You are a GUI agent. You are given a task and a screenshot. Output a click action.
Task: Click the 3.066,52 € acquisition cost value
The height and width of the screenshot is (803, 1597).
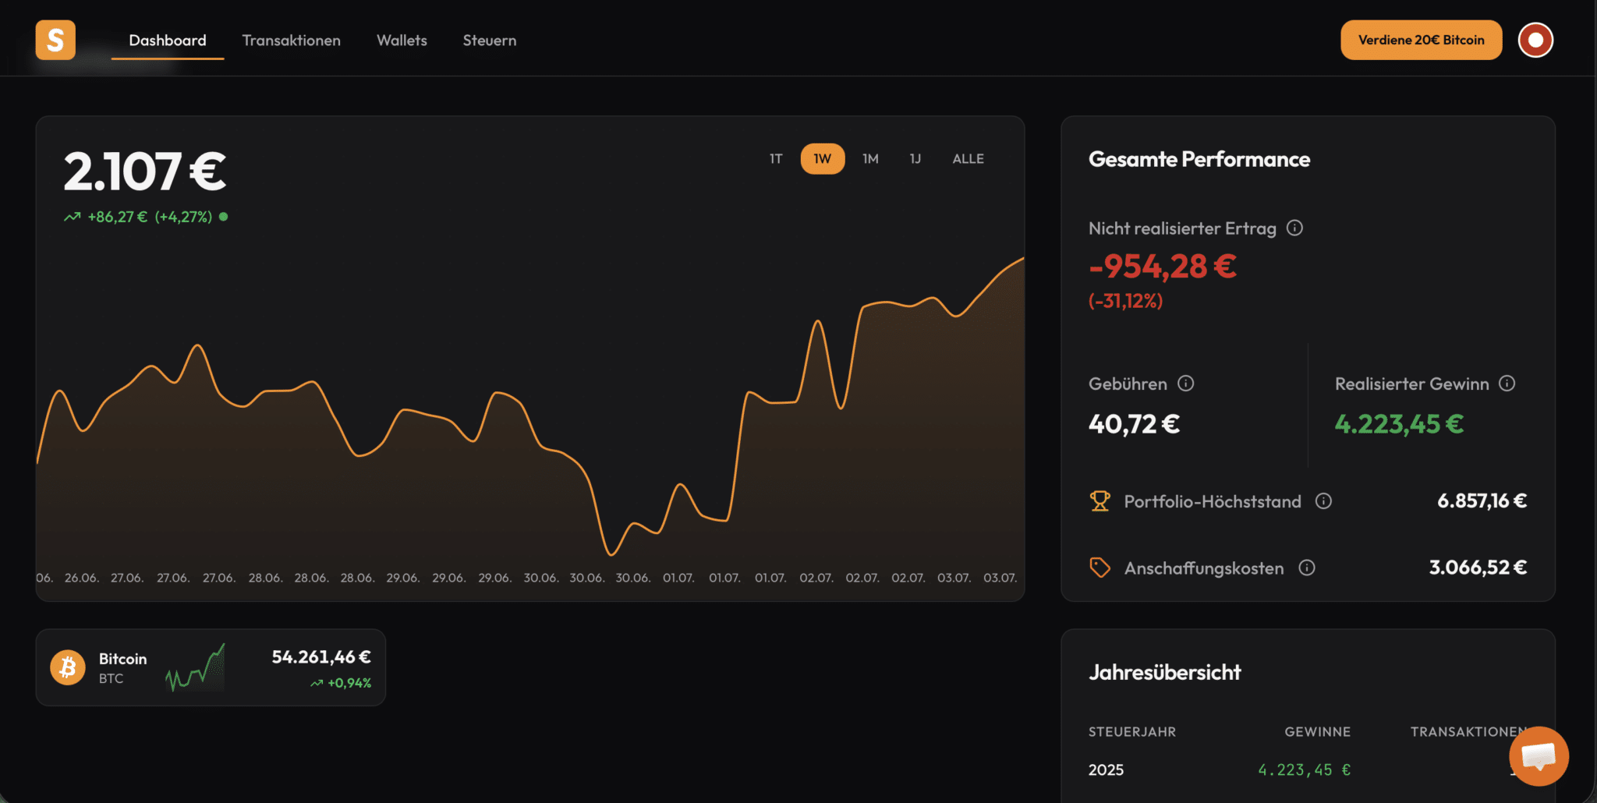tap(1478, 568)
